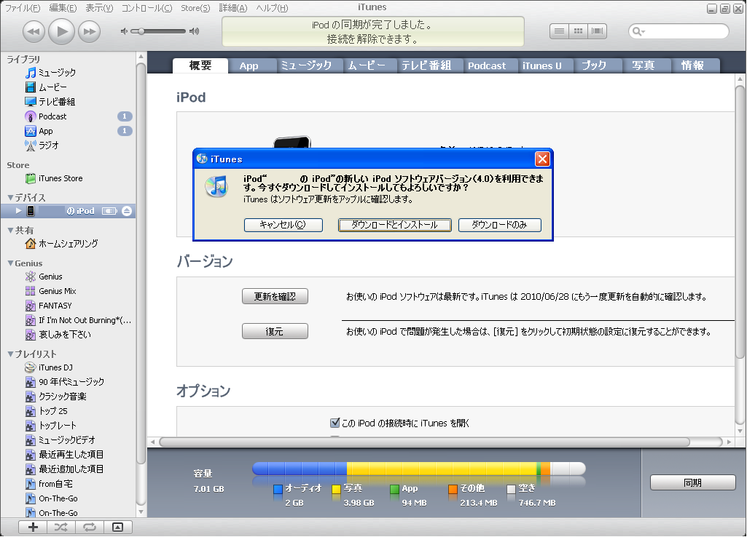Open Podcast in the library sidebar
This screenshot has width=747, height=537.
(46, 116)
